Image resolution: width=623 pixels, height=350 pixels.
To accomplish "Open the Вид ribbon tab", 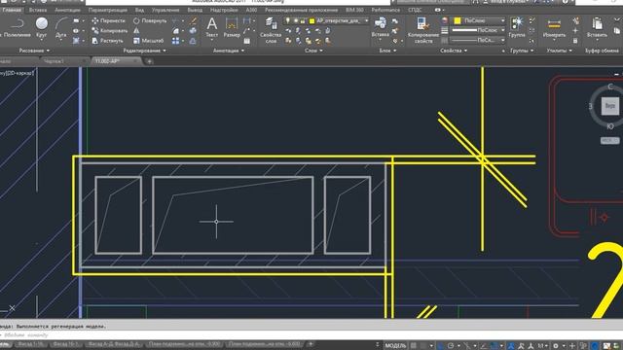I will pos(139,10).
